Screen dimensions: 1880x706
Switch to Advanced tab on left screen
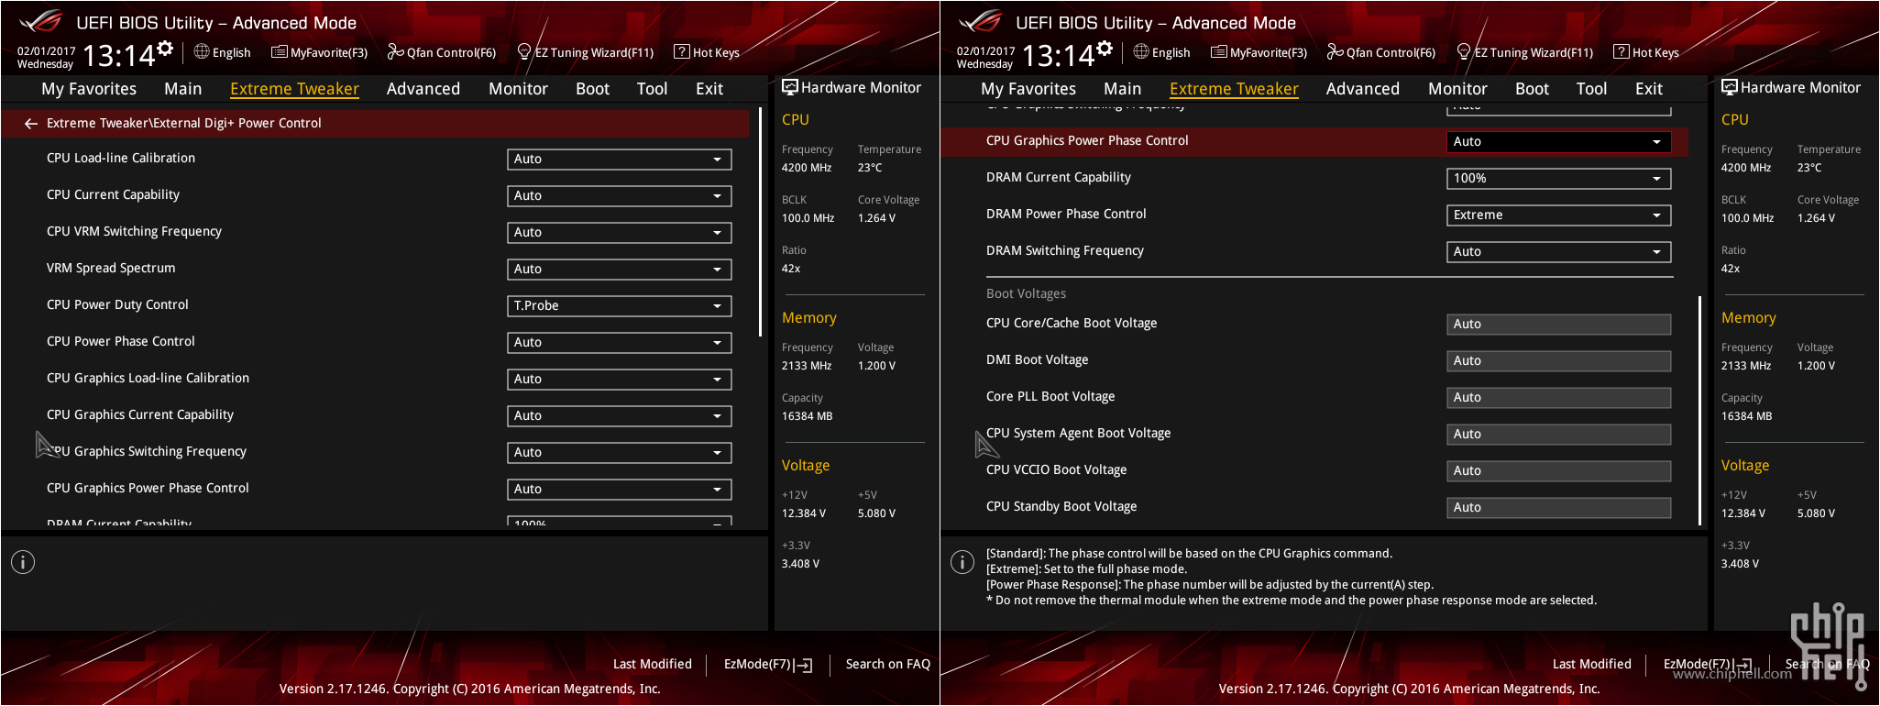point(423,89)
